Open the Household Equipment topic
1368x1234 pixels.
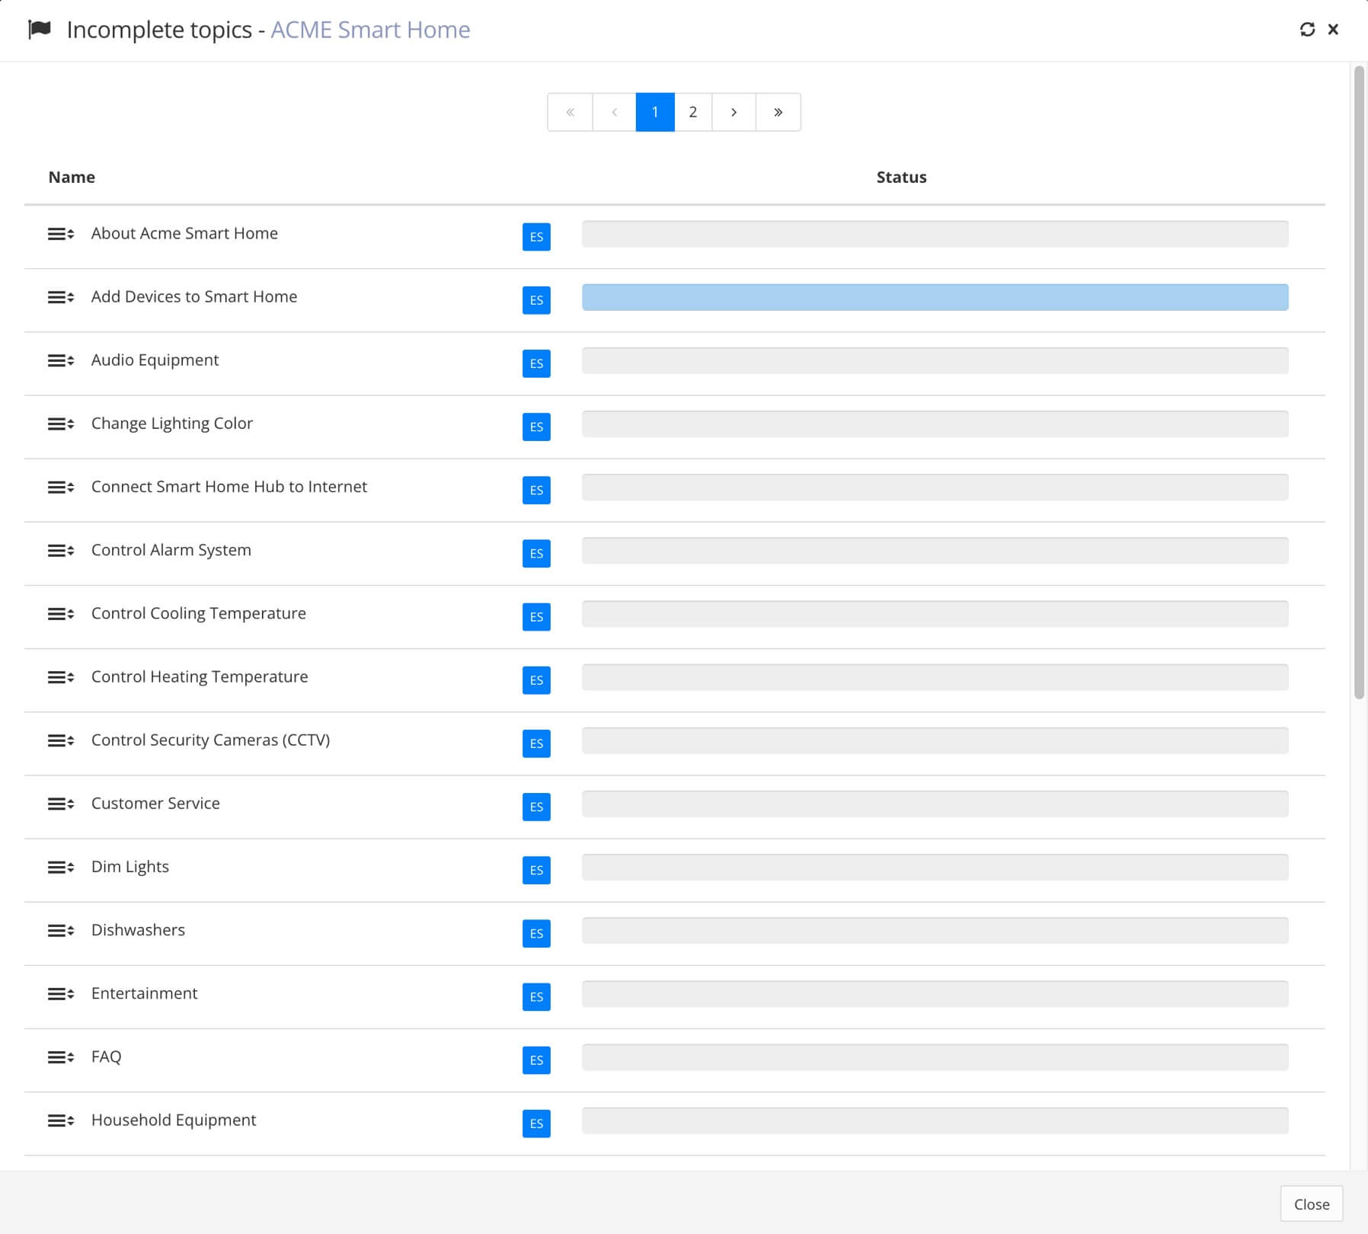pos(173,1120)
